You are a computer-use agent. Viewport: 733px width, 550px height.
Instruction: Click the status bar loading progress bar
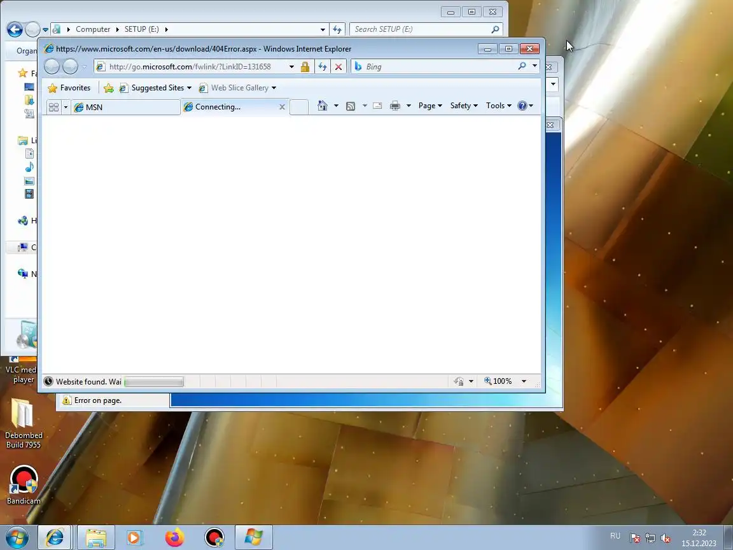pyautogui.click(x=154, y=382)
